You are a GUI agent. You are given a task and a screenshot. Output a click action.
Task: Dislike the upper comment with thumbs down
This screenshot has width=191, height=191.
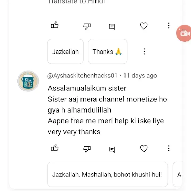tap(87, 26)
